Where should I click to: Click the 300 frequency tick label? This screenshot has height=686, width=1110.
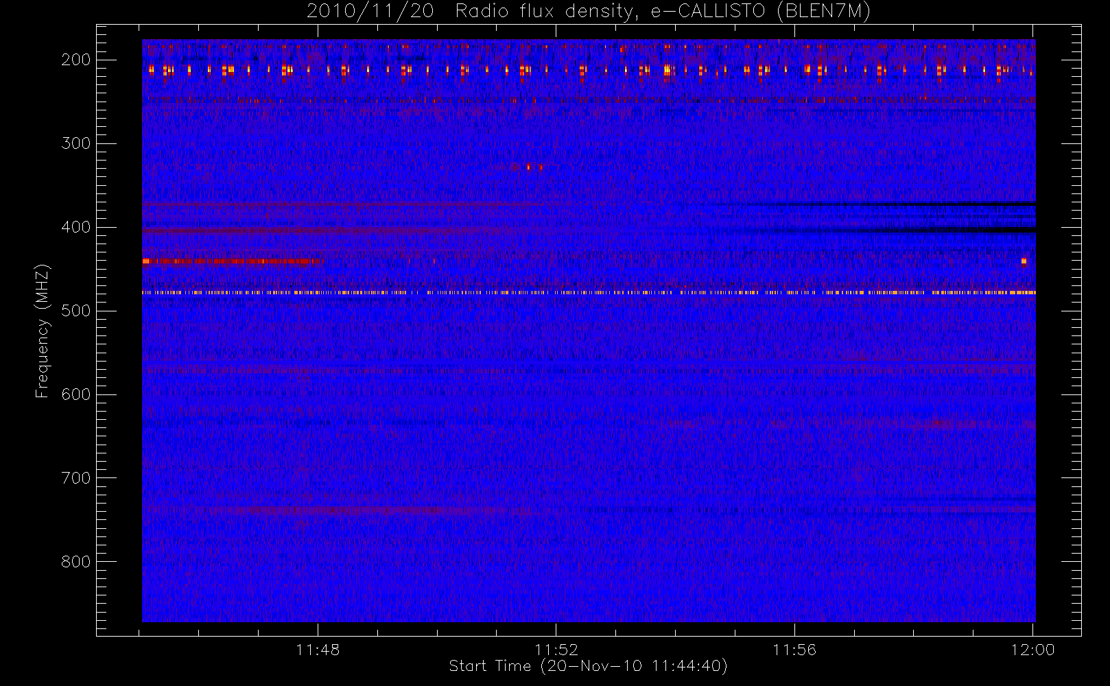(x=76, y=143)
